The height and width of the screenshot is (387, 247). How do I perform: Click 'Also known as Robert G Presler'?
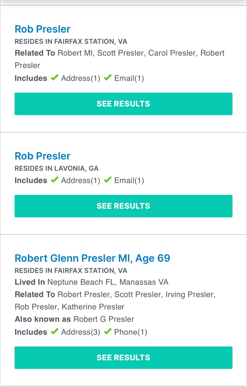click(x=74, y=319)
